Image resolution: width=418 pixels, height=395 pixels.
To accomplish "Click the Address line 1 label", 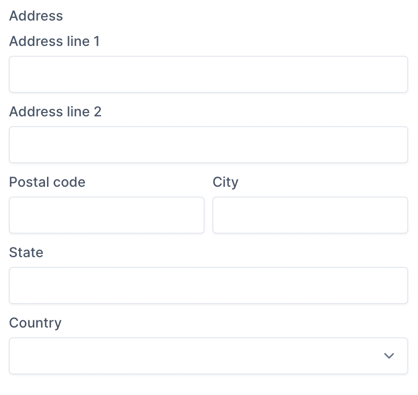I will (x=54, y=42).
